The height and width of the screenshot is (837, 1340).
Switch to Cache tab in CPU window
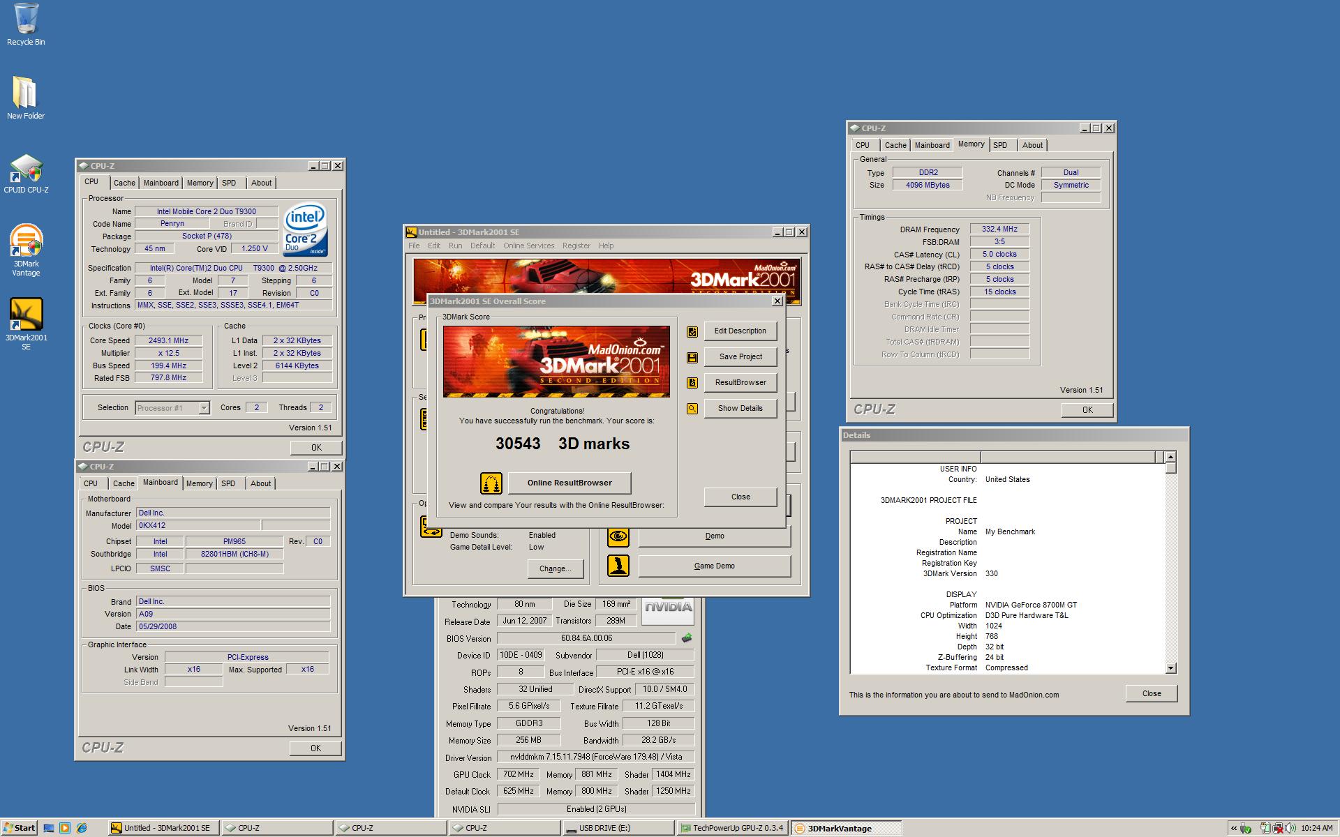click(x=124, y=183)
